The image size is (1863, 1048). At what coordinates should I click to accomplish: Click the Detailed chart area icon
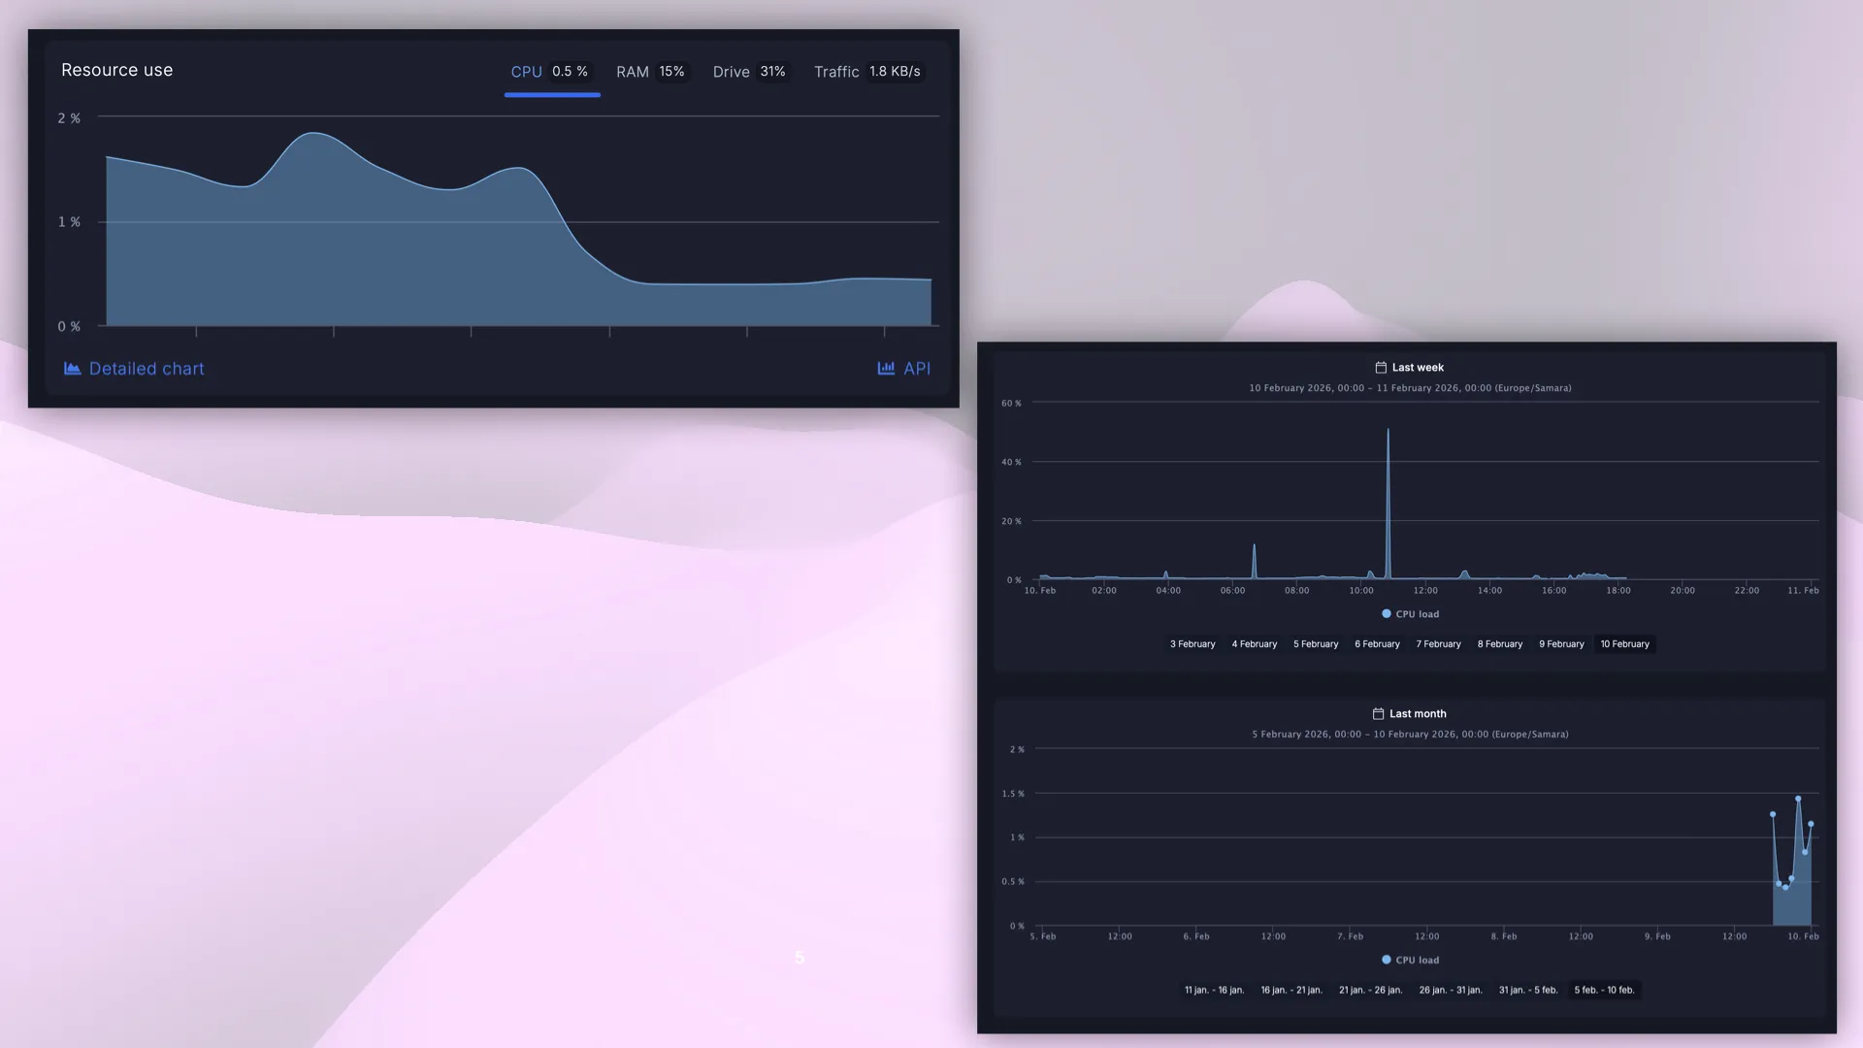pyautogui.click(x=72, y=368)
